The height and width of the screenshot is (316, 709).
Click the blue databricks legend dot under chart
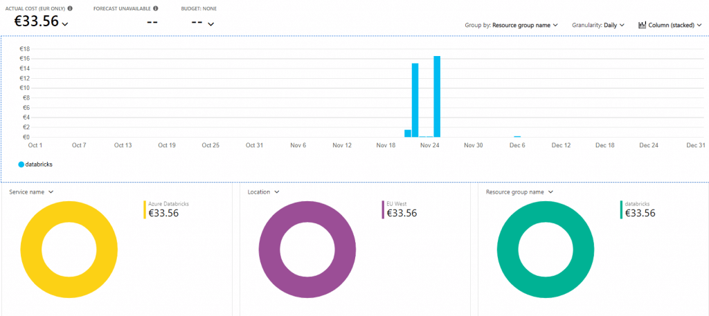click(x=21, y=165)
